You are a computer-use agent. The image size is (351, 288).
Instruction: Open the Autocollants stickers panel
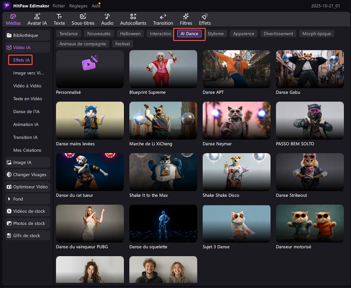pos(133,19)
